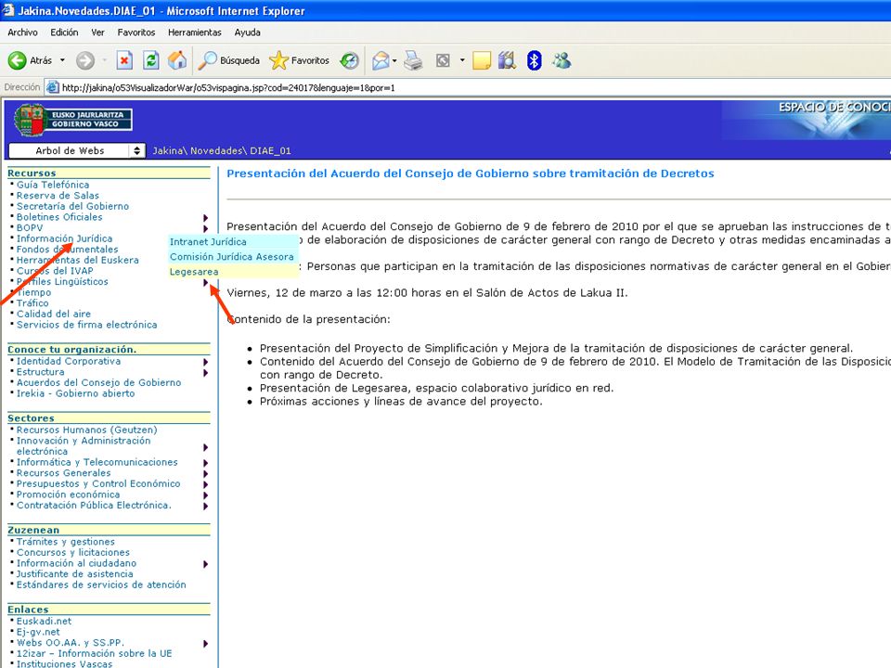Open the Favoritos star button
This screenshot has height=668, width=891.
click(300, 60)
